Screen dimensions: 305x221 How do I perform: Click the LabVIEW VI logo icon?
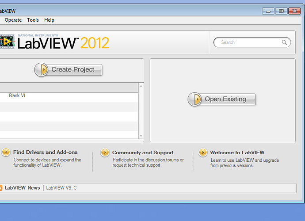point(7,41)
